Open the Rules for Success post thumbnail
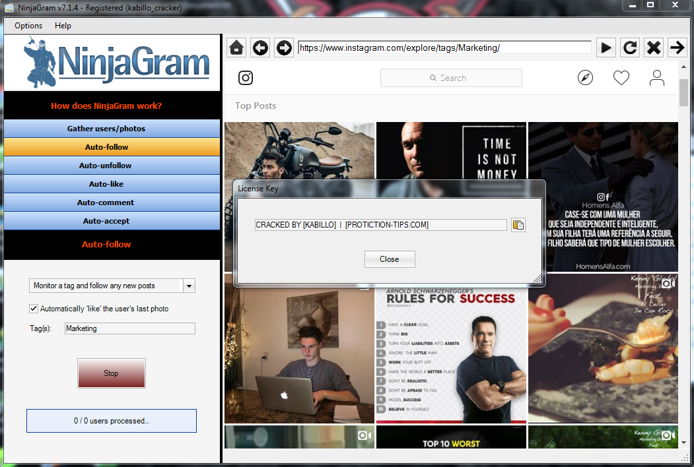694x467 pixels. [x=451, y=355]
